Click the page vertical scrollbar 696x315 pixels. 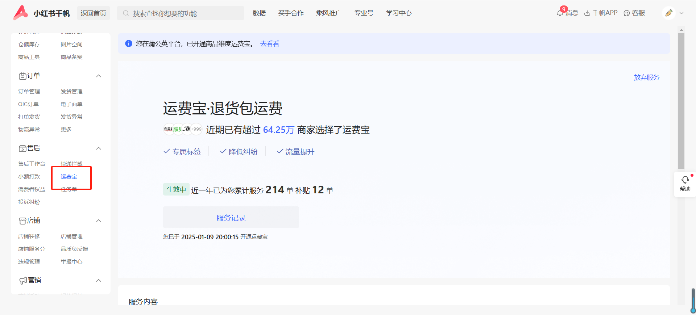pos(681,101)
